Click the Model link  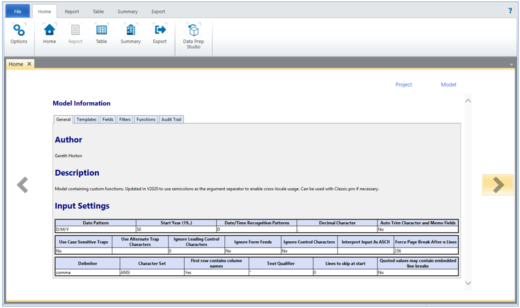448,85
